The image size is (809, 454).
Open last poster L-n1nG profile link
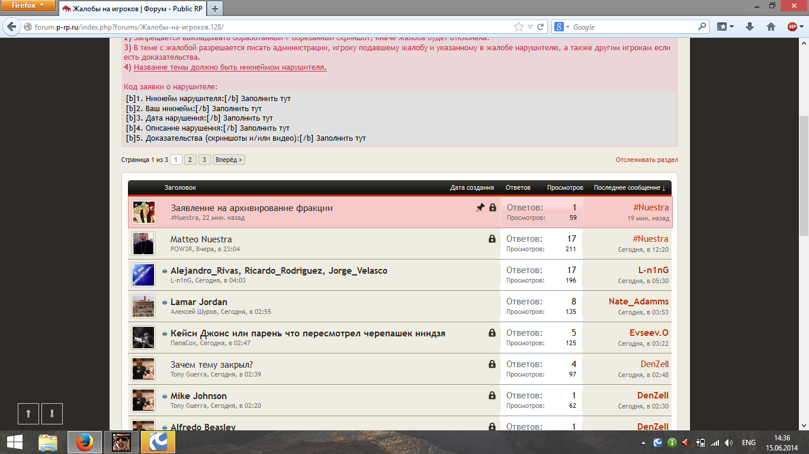[x=653, y=270]
